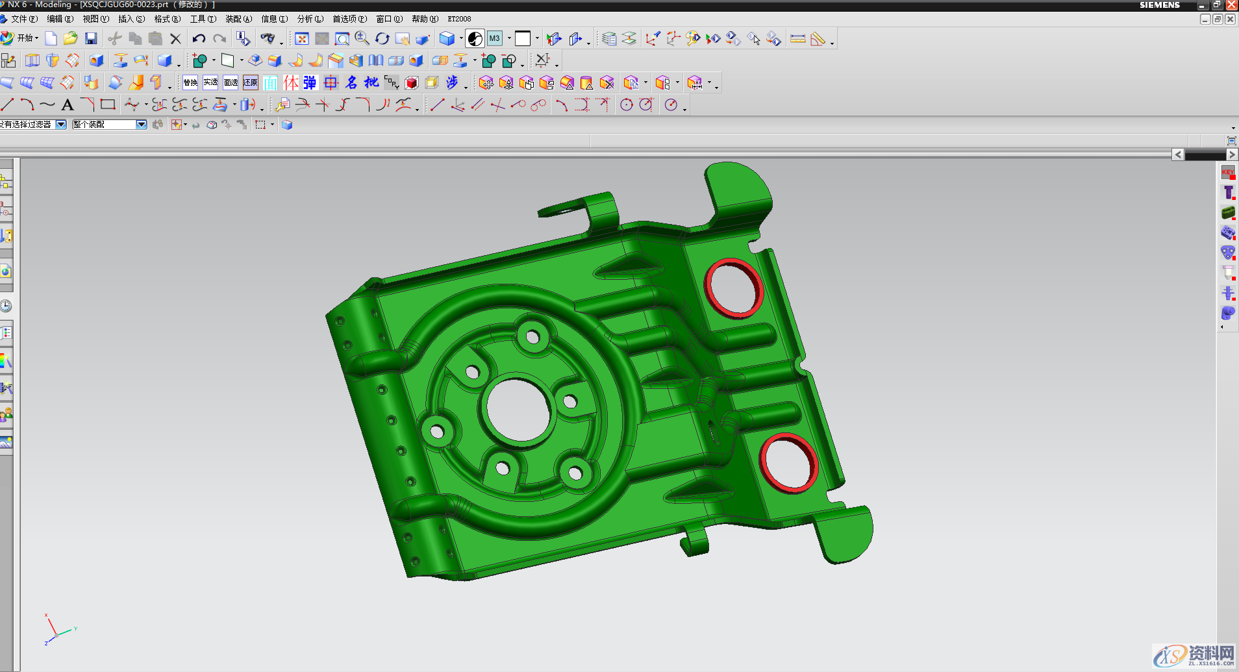Select the Fit view icon

[x=302, y=39]
